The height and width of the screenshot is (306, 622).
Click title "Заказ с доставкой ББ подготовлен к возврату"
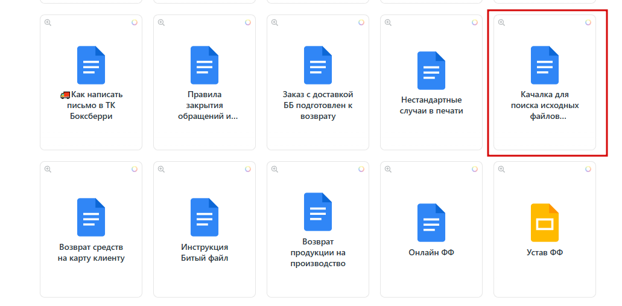(318, 106)
